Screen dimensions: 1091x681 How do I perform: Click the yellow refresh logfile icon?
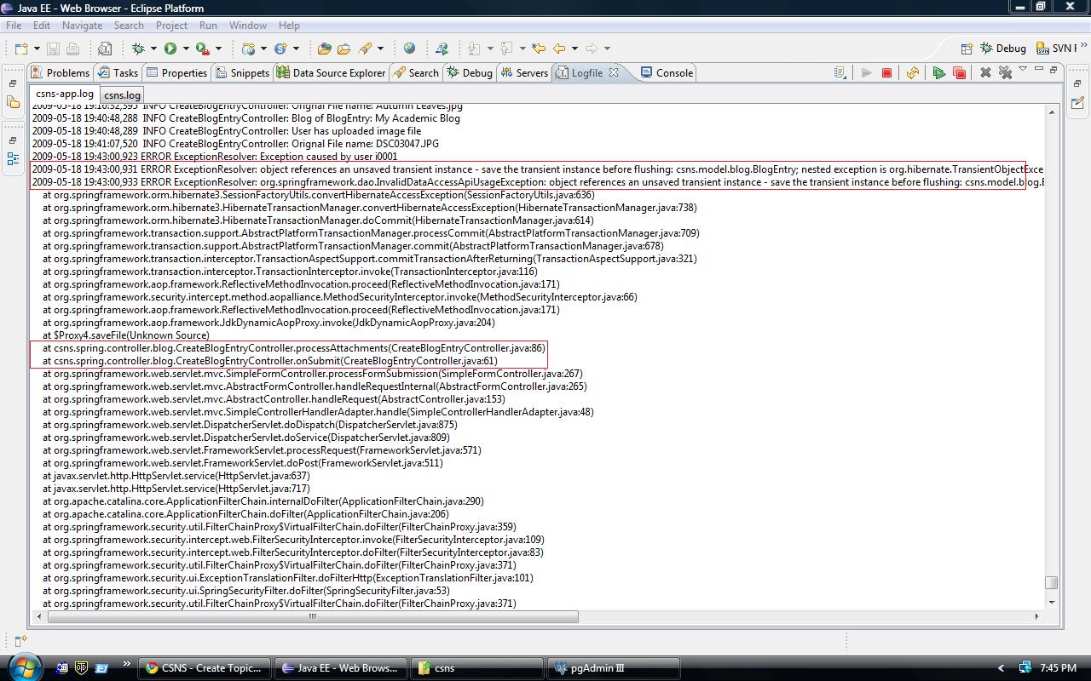coord(912,73)
